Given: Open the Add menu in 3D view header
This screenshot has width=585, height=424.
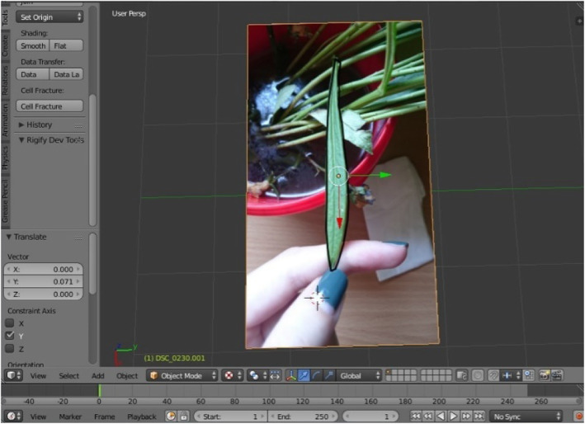Looking at the screenshot, I should [97, 375].
